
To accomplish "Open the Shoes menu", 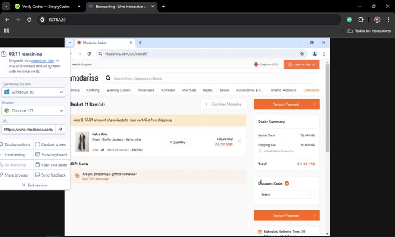I will 225,90.
